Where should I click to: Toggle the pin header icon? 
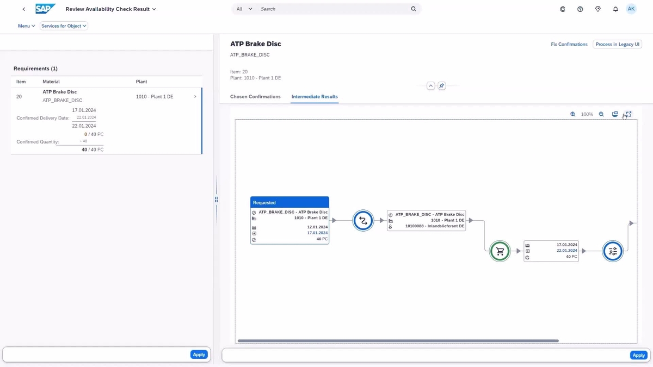(441, 85)
